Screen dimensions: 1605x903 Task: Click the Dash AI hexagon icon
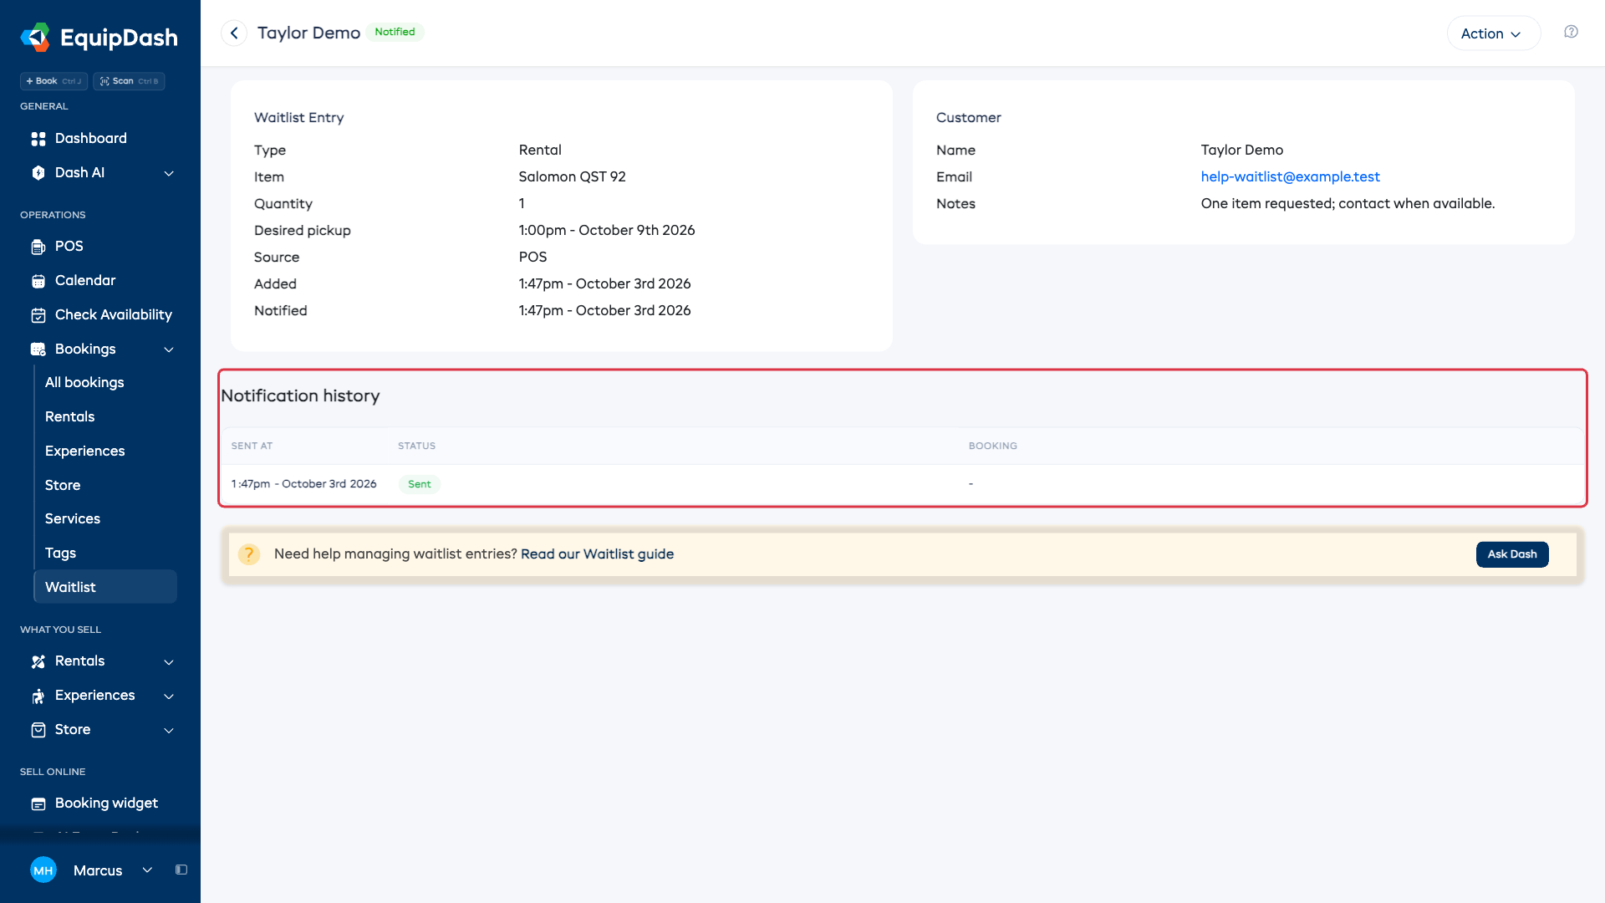38,173
